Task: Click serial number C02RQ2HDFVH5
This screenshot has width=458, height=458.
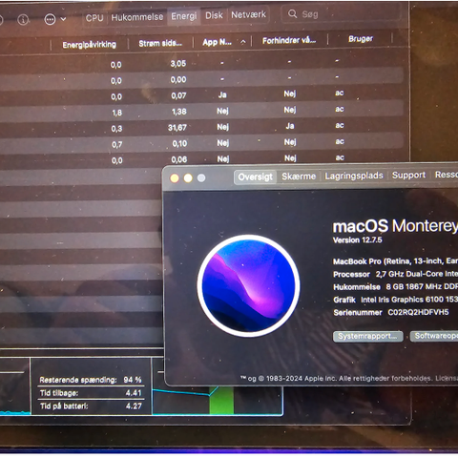Action: 418,312
